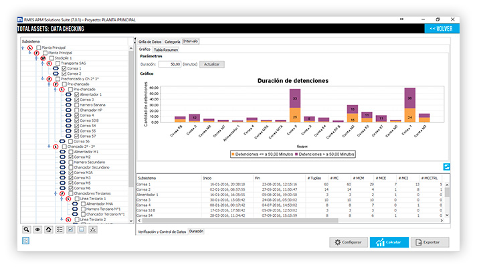Uncheck the Correa 2 checkbox

point(64,74)
